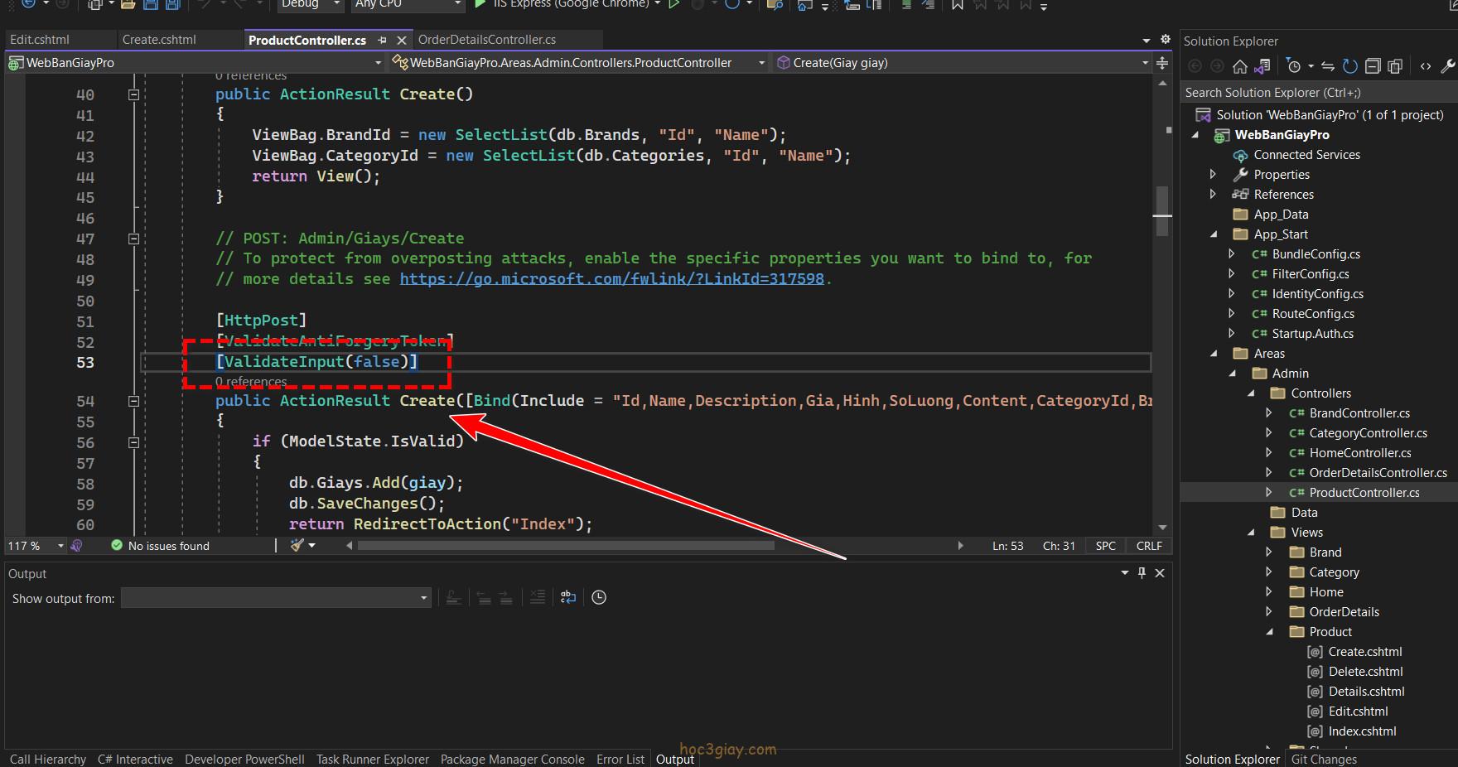
Task: Click the Collapse All icon in Solution Explorer
Action: point(1373,66)
